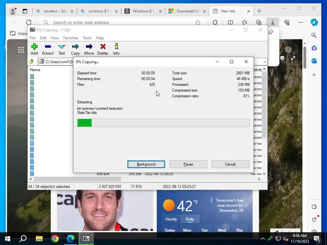Open the Edge settings and more menu
Screen dimensions: 327x245
301,22
